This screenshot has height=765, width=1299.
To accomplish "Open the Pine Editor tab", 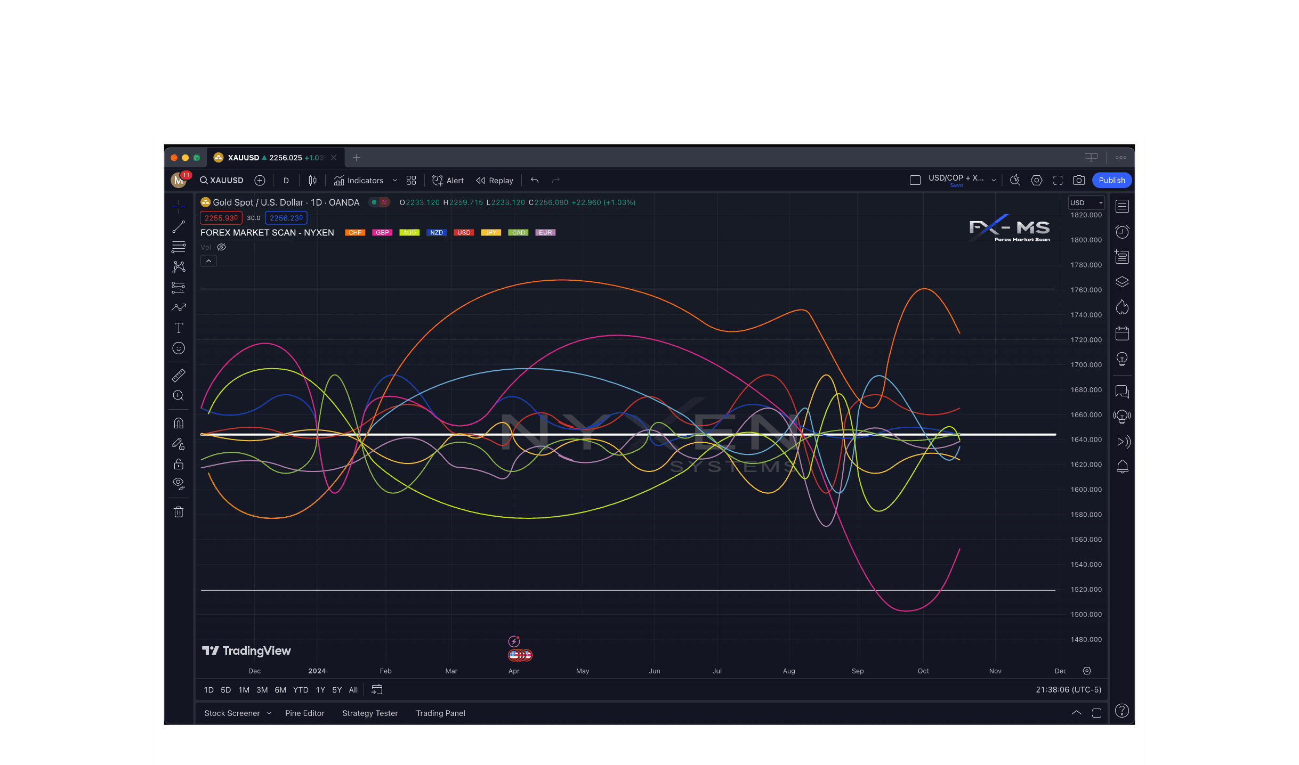I will pos(304,713).
